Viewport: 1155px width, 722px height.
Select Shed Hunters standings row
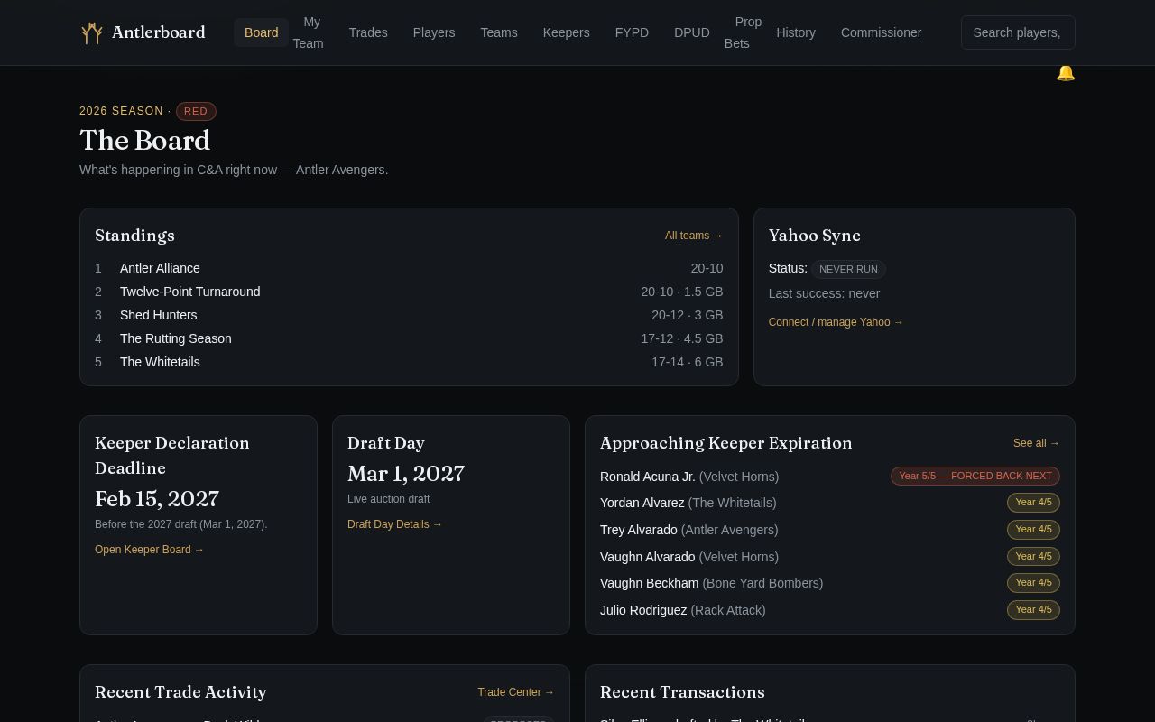(x=409, y=315)
